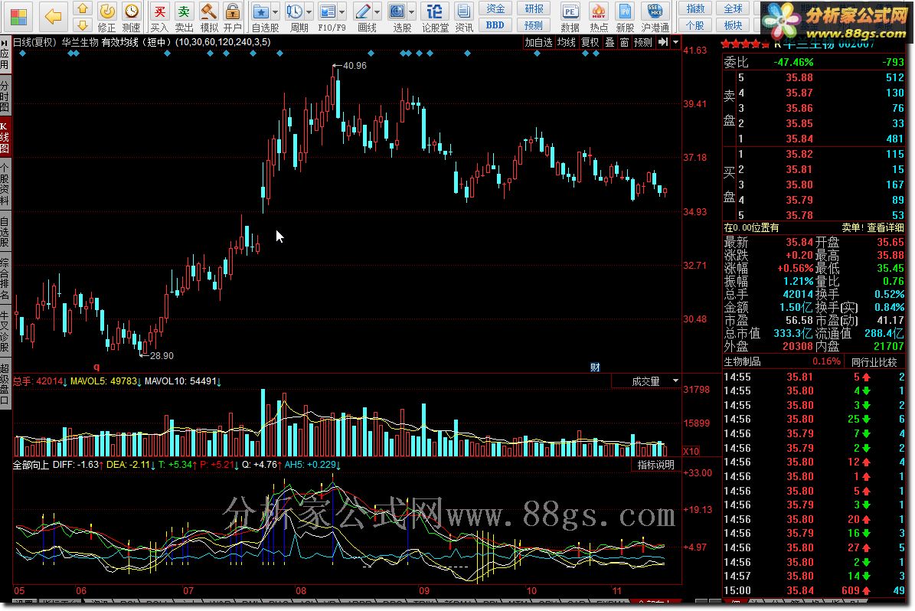
Task: Click the 全球 global button
Action: pos(733,8)
